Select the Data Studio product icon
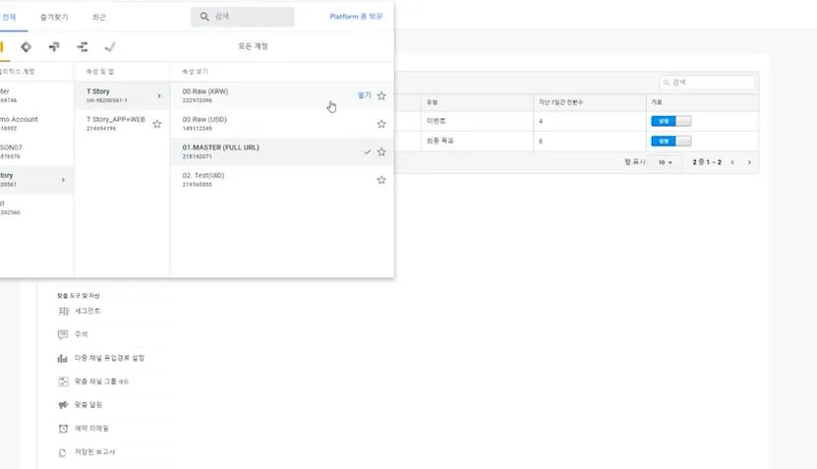This screenshot has height=469, width=817. (83, 47)
